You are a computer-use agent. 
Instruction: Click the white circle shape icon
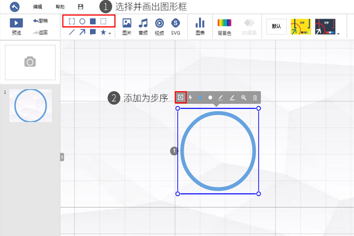click(210, 97)
